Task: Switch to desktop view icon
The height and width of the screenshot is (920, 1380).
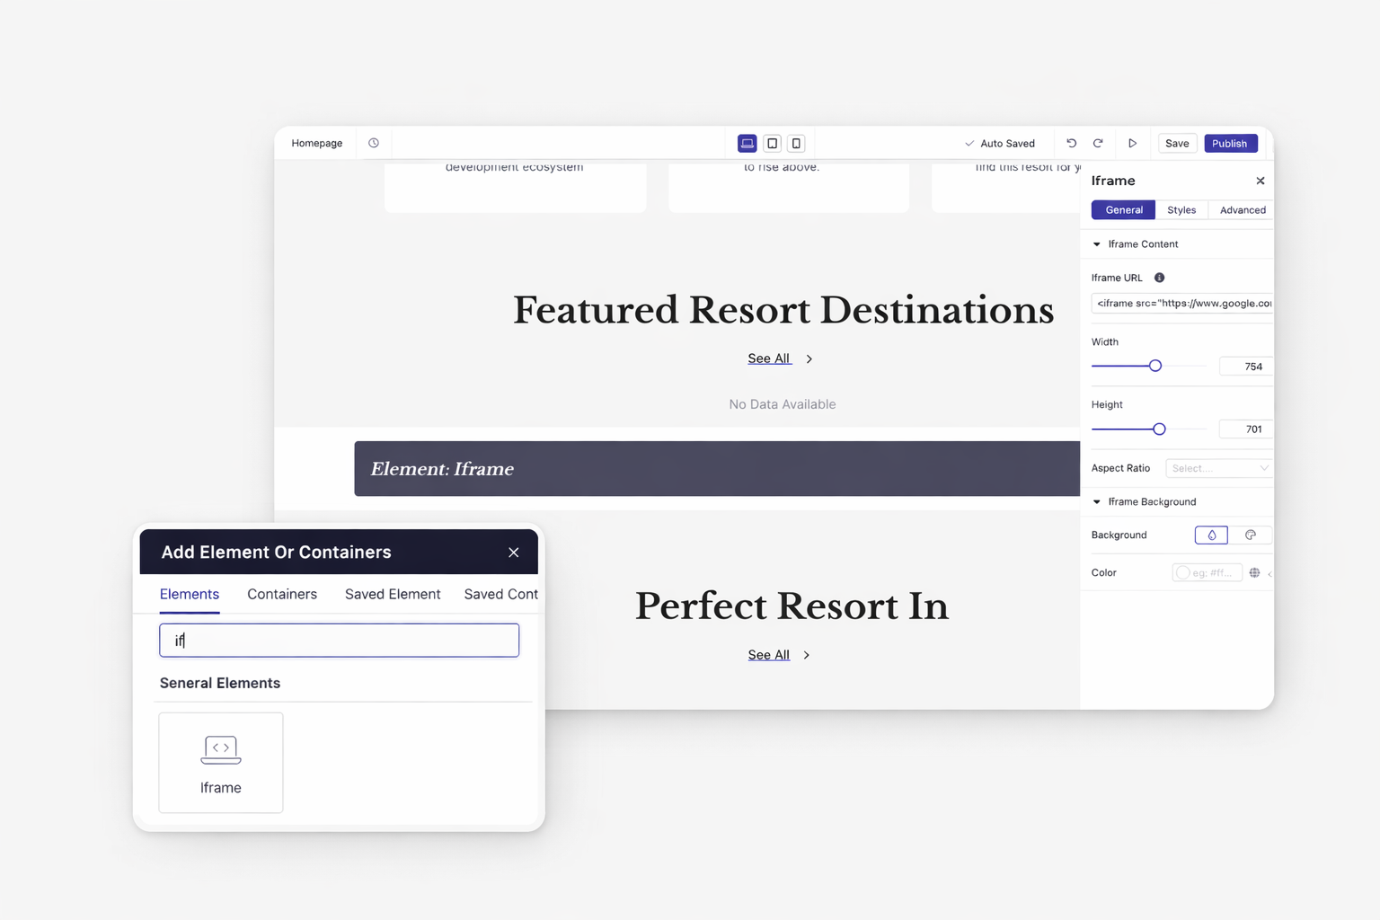Action: (x=747, y=144)
